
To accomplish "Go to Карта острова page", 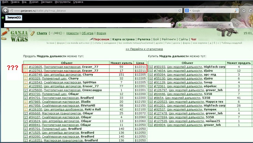I will [x=124, y=39].
